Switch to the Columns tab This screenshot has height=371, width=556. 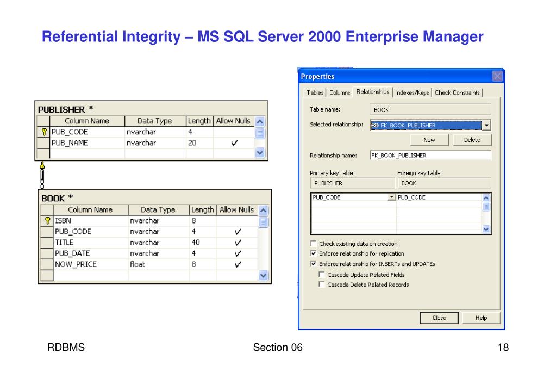[340, 92]
